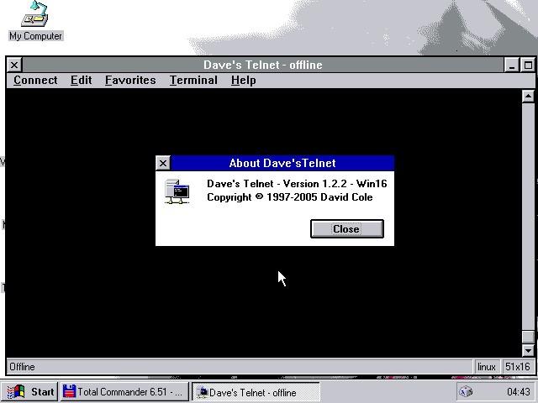Close the About dialog with Close button

click(347, 228)
